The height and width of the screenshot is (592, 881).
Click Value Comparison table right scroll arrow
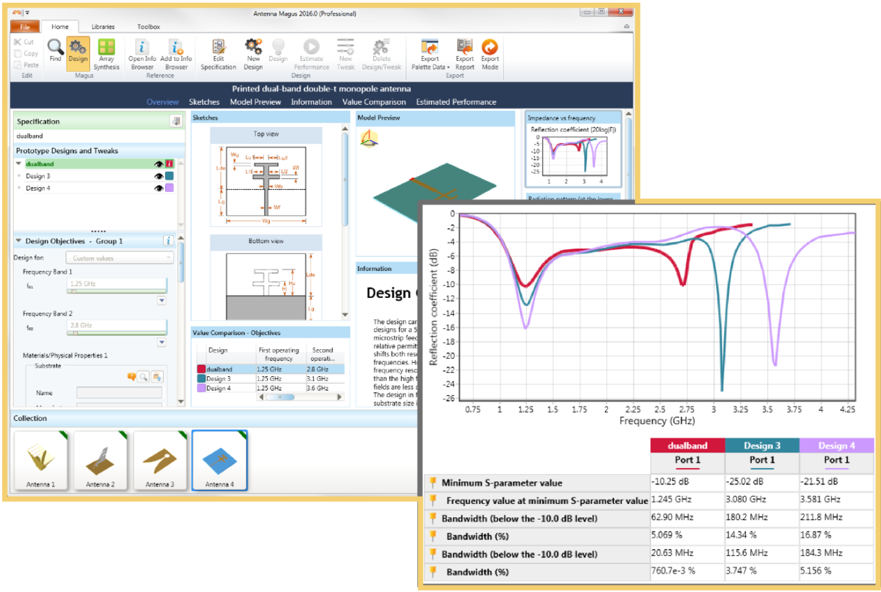coord(340,397)
